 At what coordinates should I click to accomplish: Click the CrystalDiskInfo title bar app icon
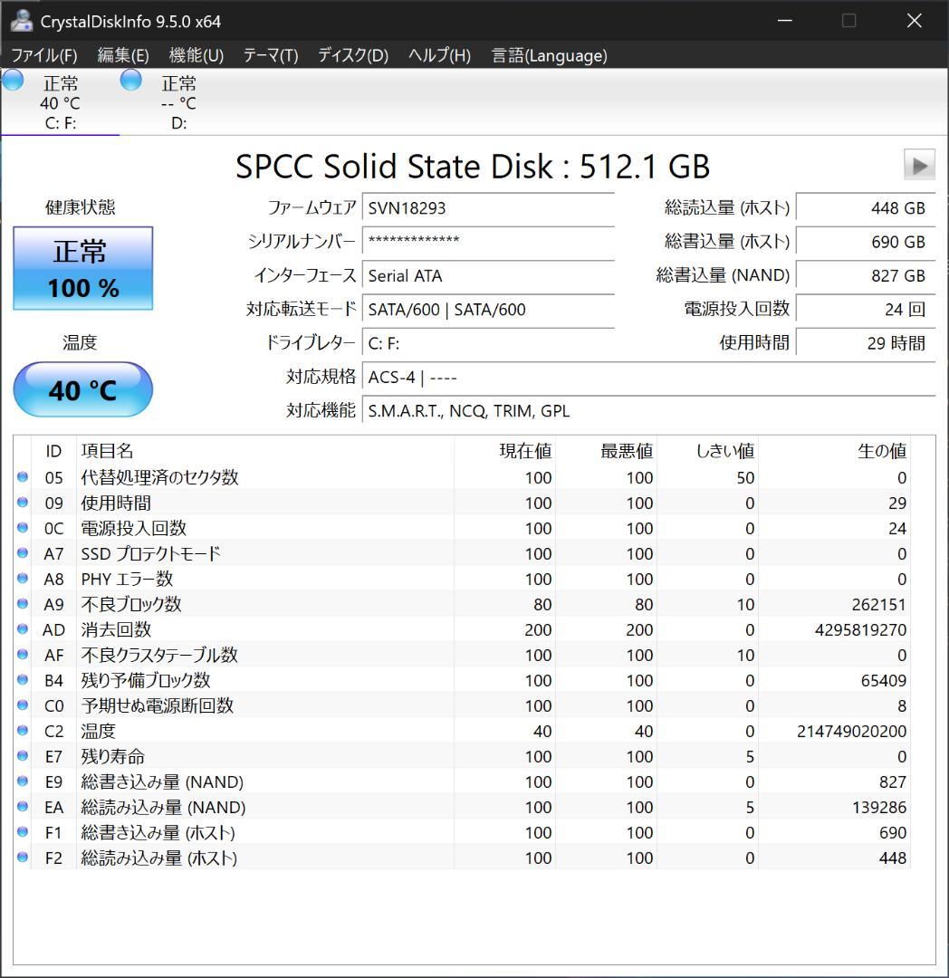pos(21,21)
